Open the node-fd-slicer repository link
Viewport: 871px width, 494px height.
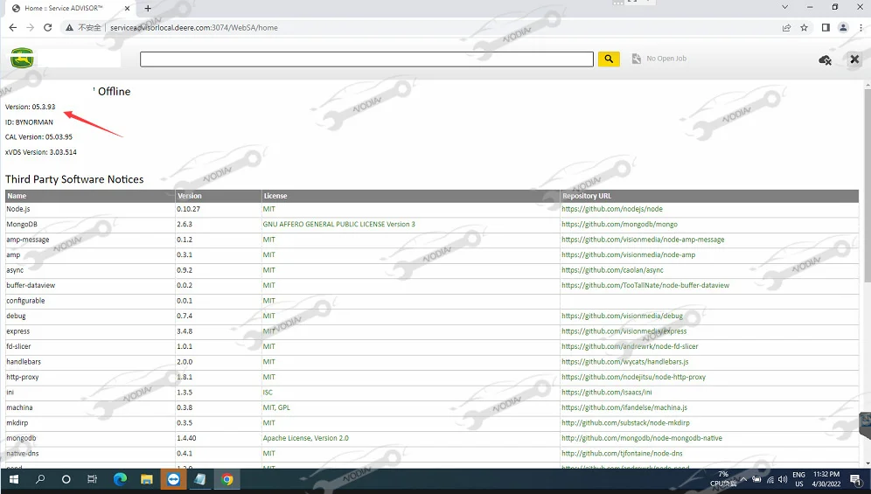630,346
